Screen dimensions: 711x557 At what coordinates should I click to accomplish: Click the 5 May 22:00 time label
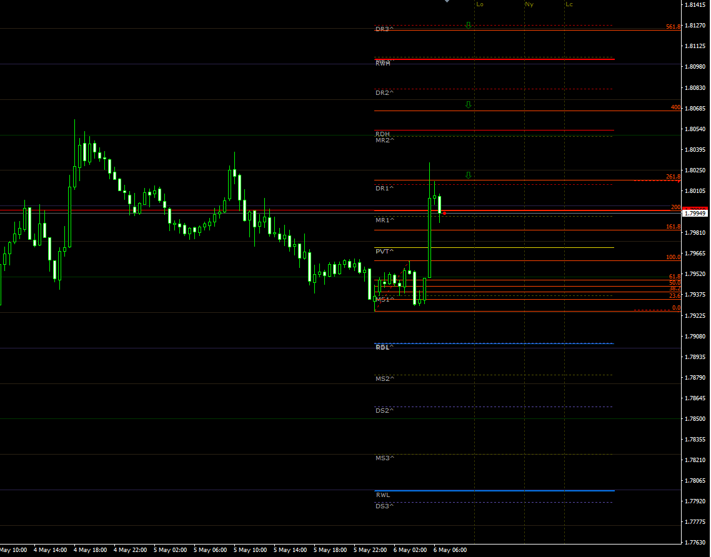tap(370, 550)
